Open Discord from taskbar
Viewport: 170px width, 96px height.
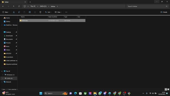point(105,93)
